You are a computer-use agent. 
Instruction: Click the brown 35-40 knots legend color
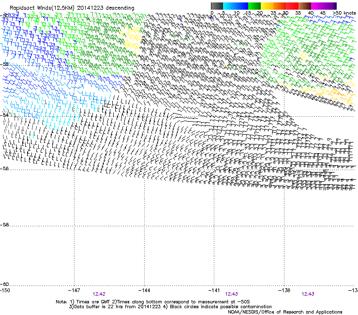(305, 6)
